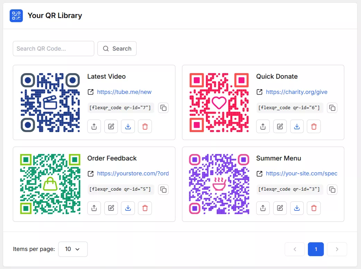Edit the Quick Donate QR code

pos(280,126)
